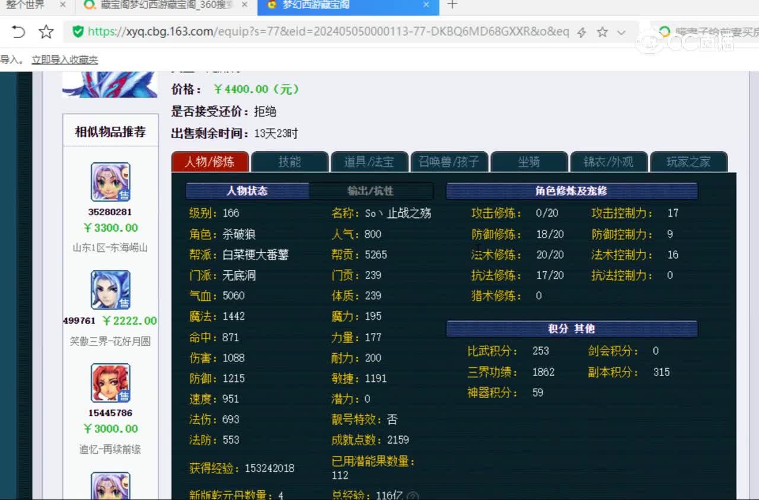759x500 pixels.
Task: Click the 获得经验 value 153242018
Action: (270, 469)
